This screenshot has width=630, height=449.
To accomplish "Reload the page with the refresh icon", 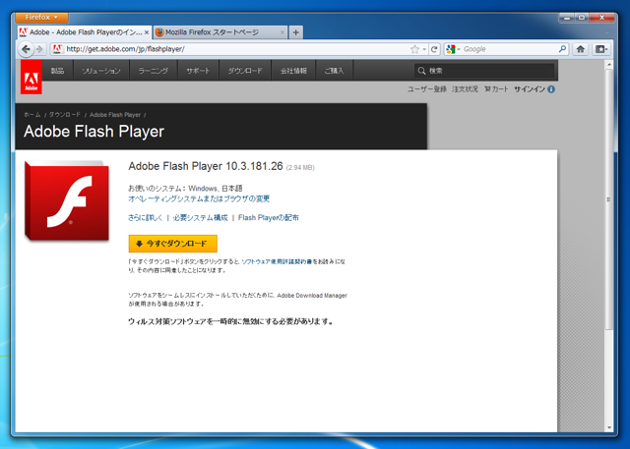I will [x=434, y=49].
